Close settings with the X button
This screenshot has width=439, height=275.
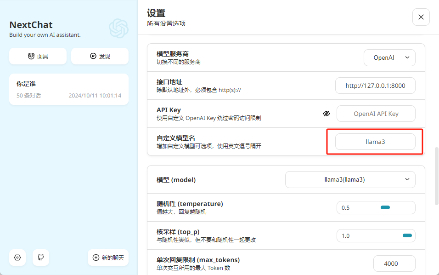[421, 17]
